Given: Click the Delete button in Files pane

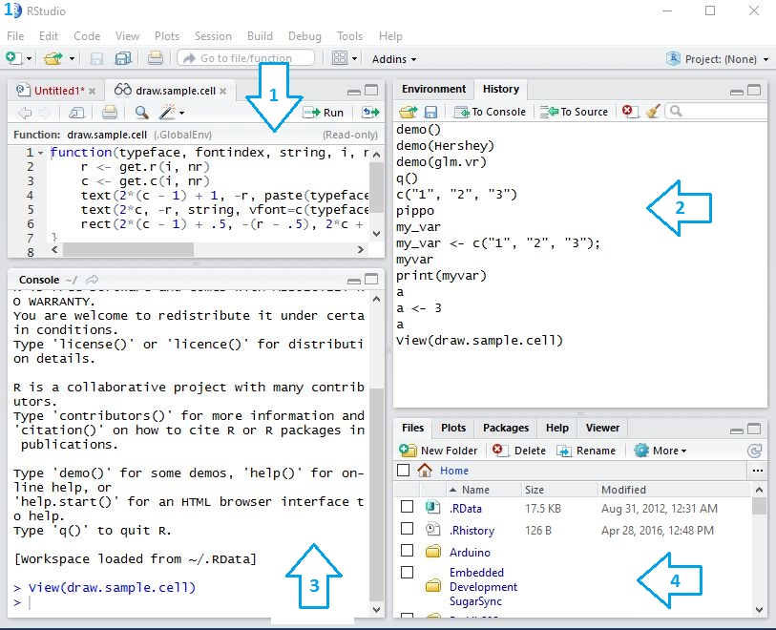Looking at the screenshot, I should tap(519, 451).
